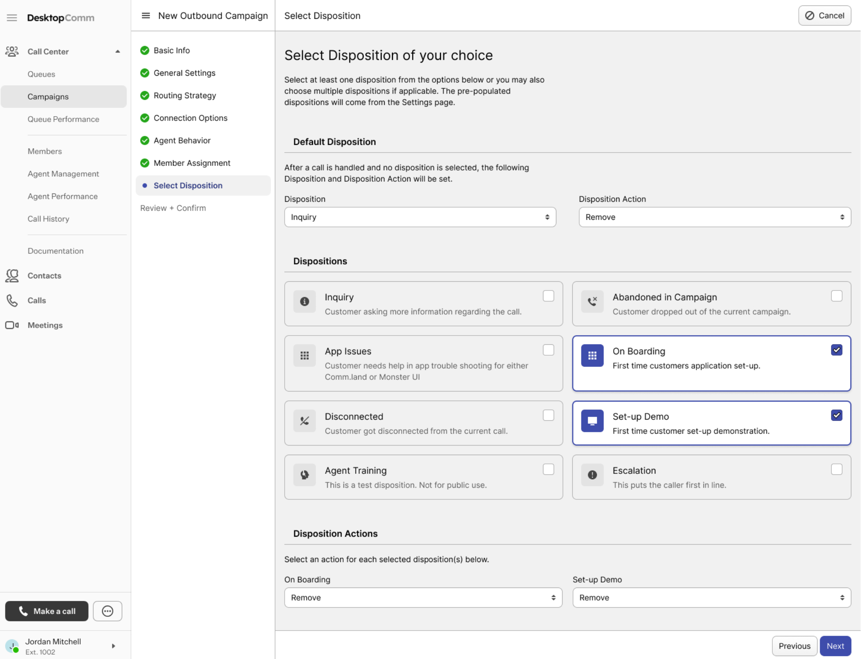Image resolution: width=861 pixels, height=659 pixels.
Task: Go to the Routing Strategy step
Action: pyautogui.click(x=184, y=95)
